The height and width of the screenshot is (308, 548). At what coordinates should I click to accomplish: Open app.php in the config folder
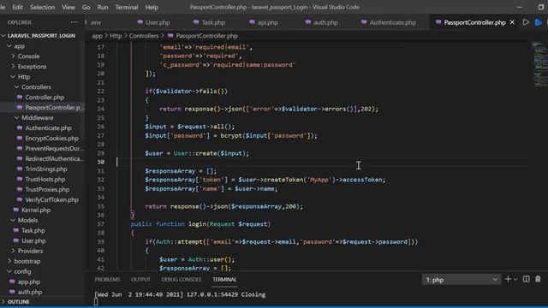[28, 281]
